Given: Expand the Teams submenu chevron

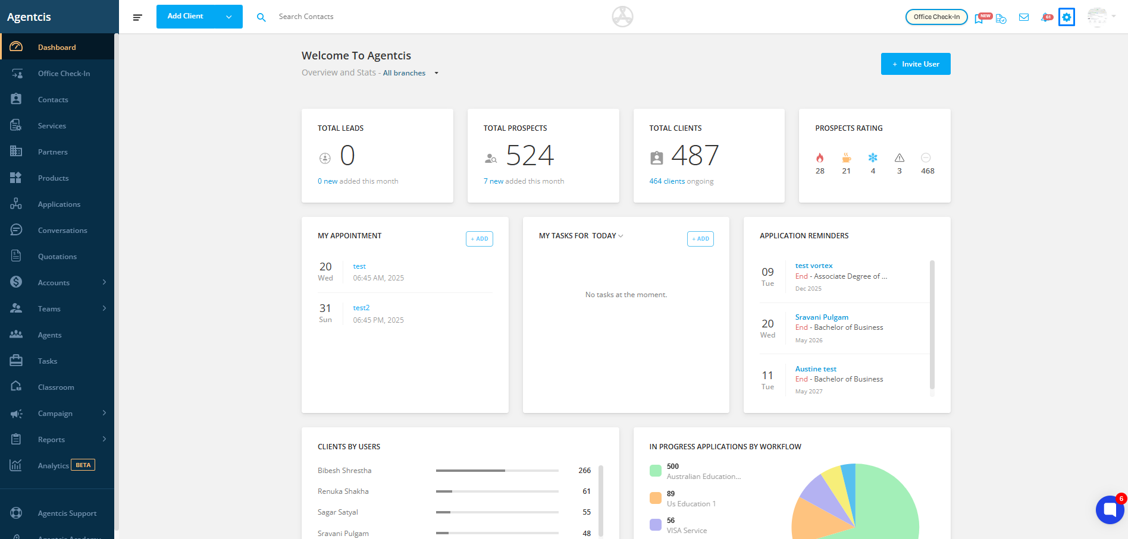Looking at the screenshot, I should coord(104,308).
